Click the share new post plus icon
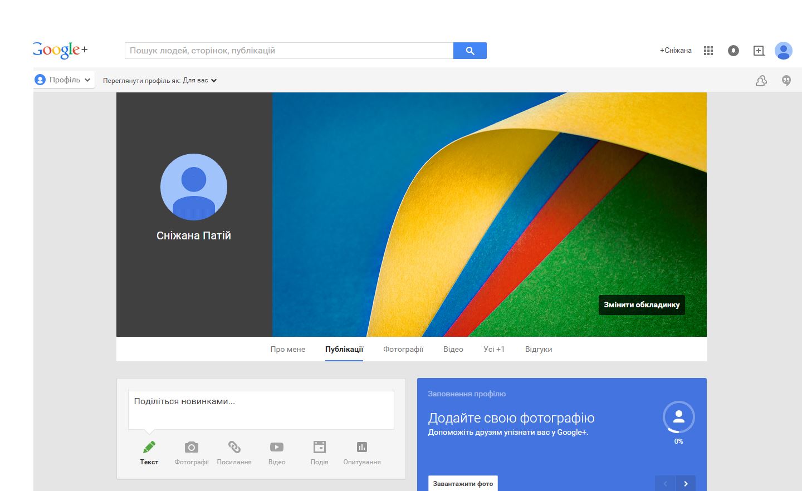 (x=759, y=51)
